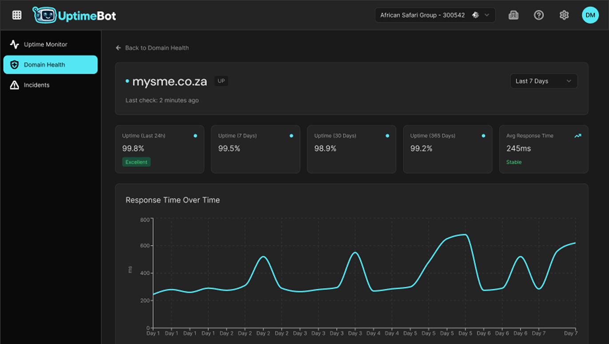This screenshot has height=344, width=609.
Task: Click the Excellent status badge
Action: [136, 162]
